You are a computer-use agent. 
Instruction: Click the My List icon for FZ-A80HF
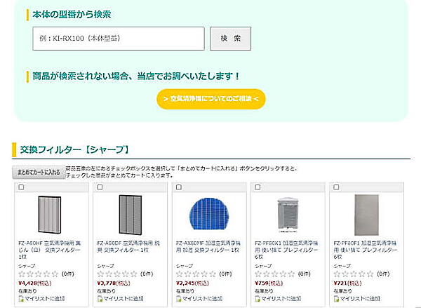tap(21, 299)
